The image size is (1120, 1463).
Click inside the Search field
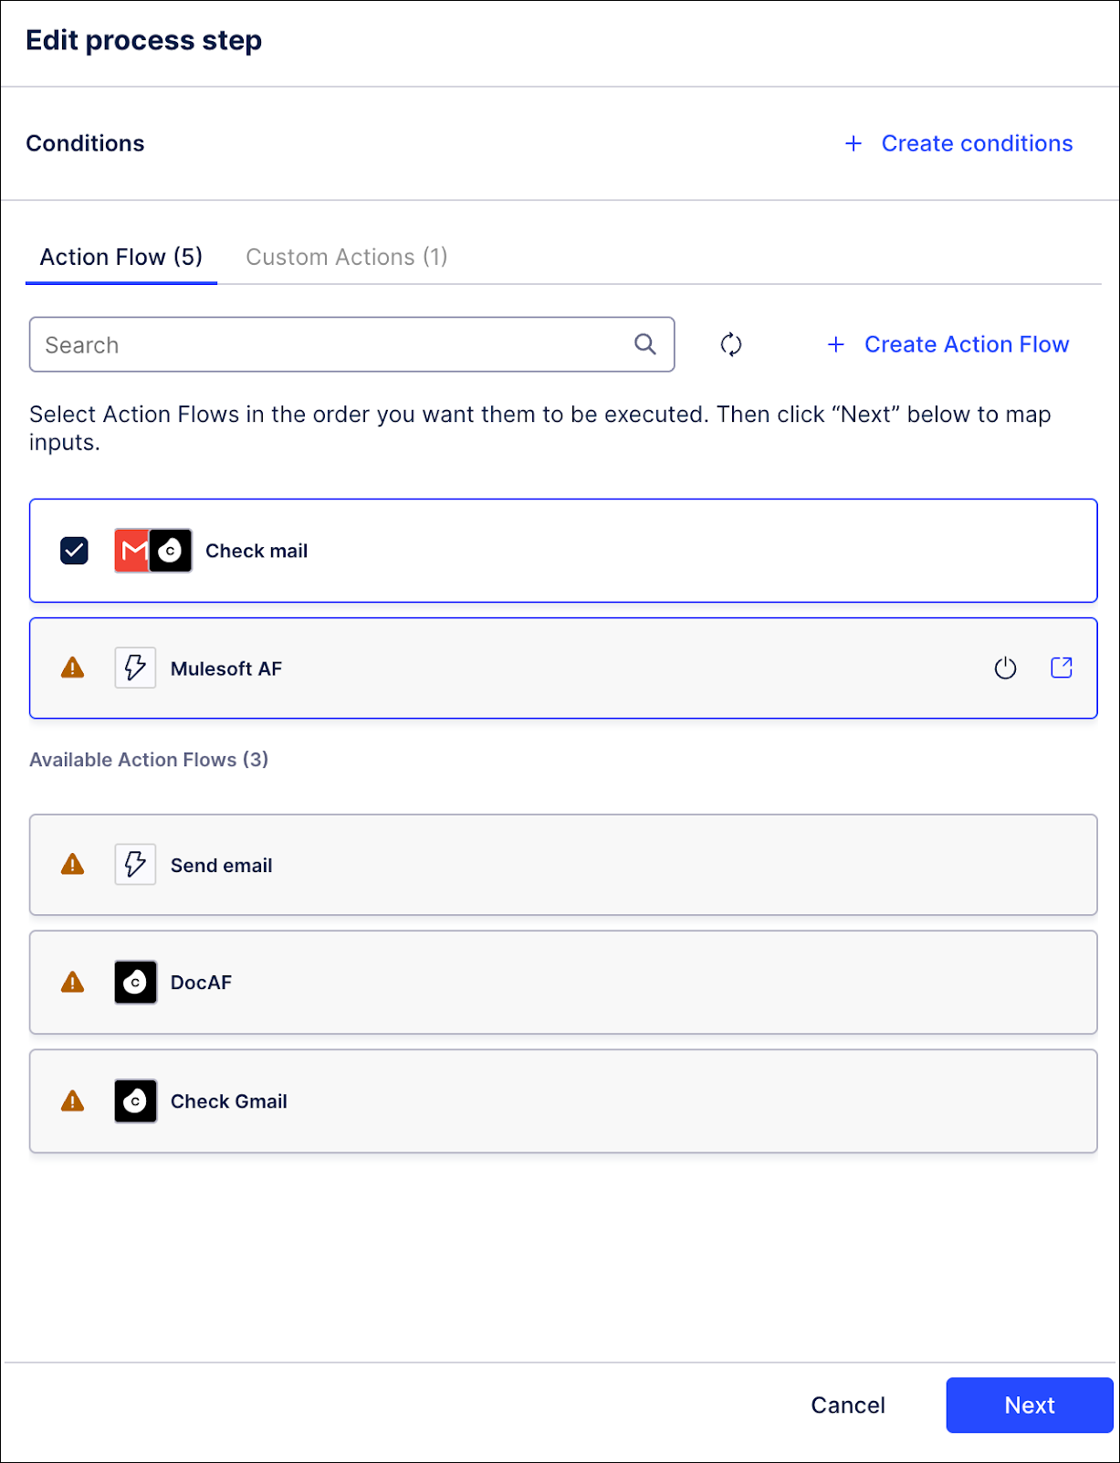coord(274,344)
